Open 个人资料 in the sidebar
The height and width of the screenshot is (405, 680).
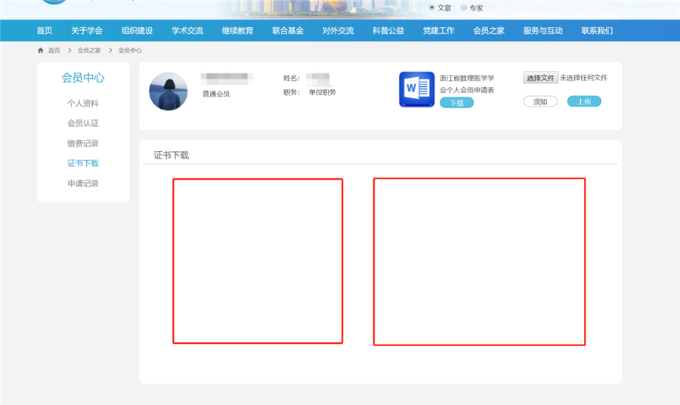(83, 104)
